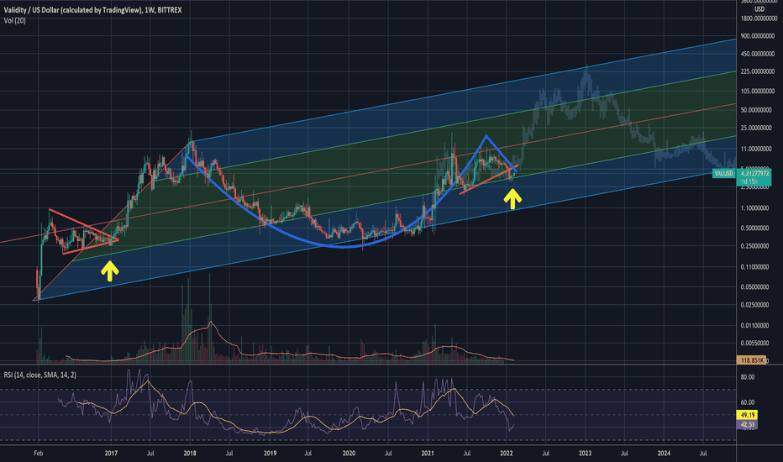
Task: Select the 2018 label on the time axis
Action: 190,454
